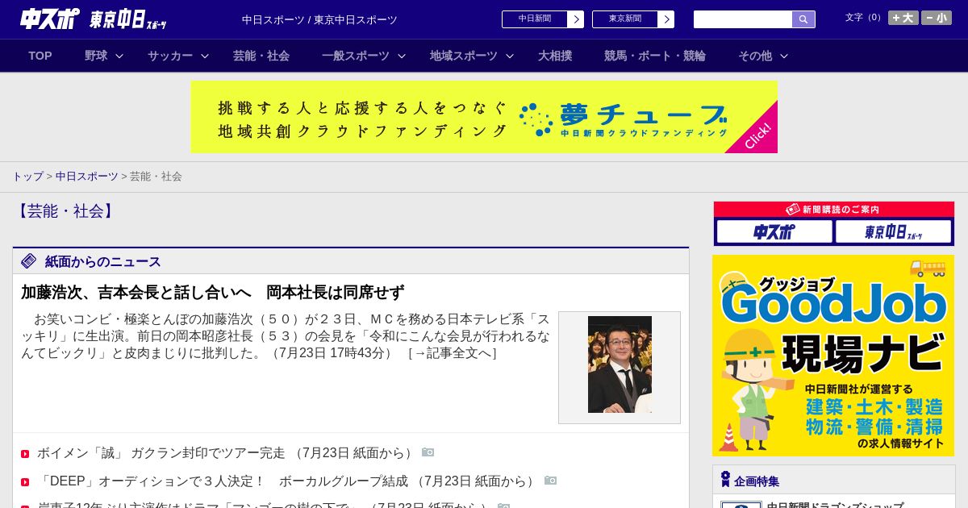
Task: Click chevron next to サッカー
Action: point(205,56)
